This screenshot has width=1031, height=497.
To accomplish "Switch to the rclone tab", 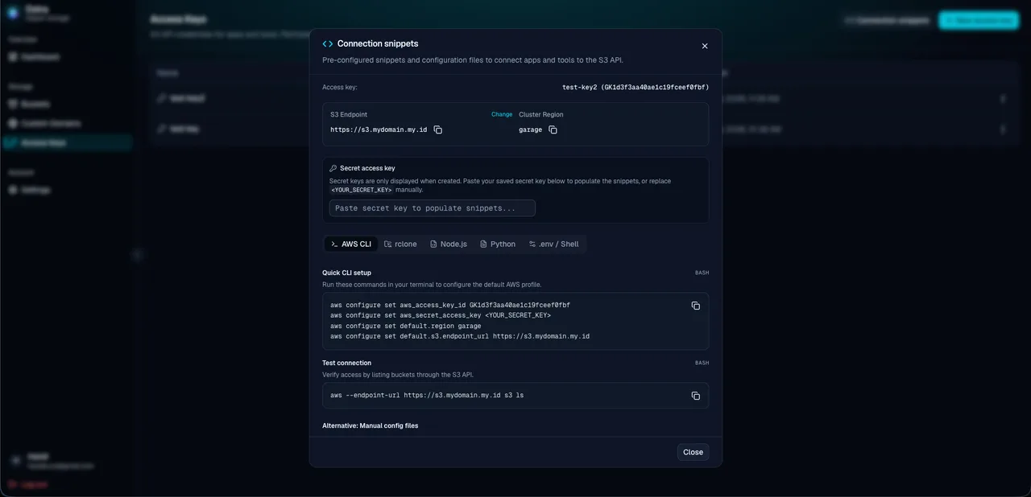I will click(400, 244).
